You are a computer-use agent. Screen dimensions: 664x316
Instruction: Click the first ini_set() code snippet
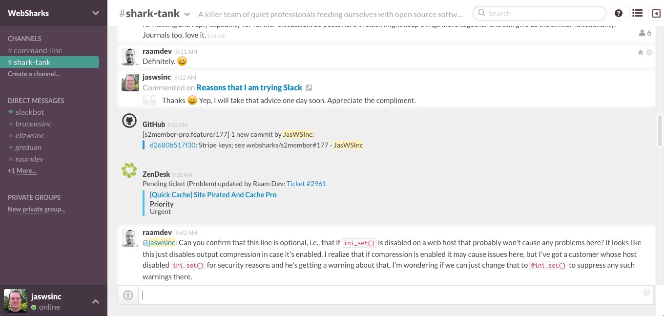coord(358,243)
